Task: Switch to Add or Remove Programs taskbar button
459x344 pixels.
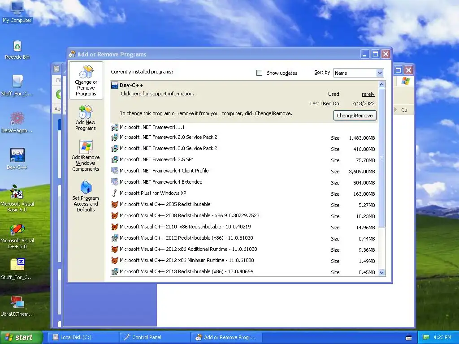Action: tap(227, 337)
